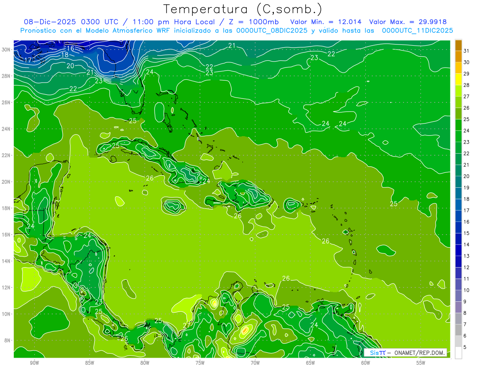Click the dark blue legend swatch between 13 and 14

(458, 250)
